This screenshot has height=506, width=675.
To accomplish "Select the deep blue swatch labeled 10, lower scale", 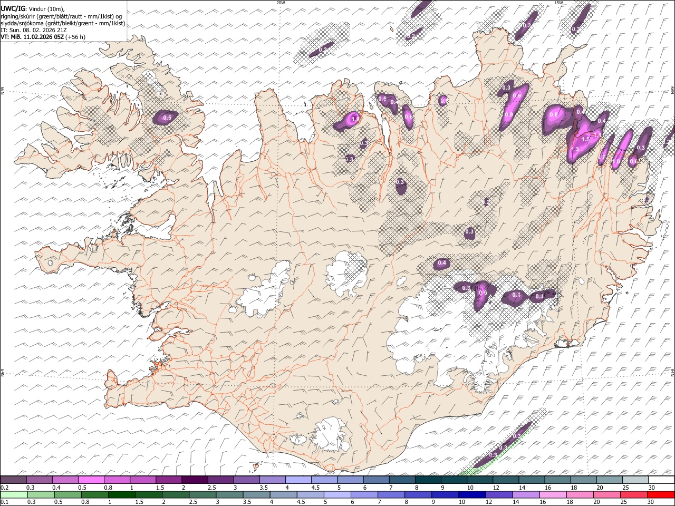I will (x=472, y=494).
